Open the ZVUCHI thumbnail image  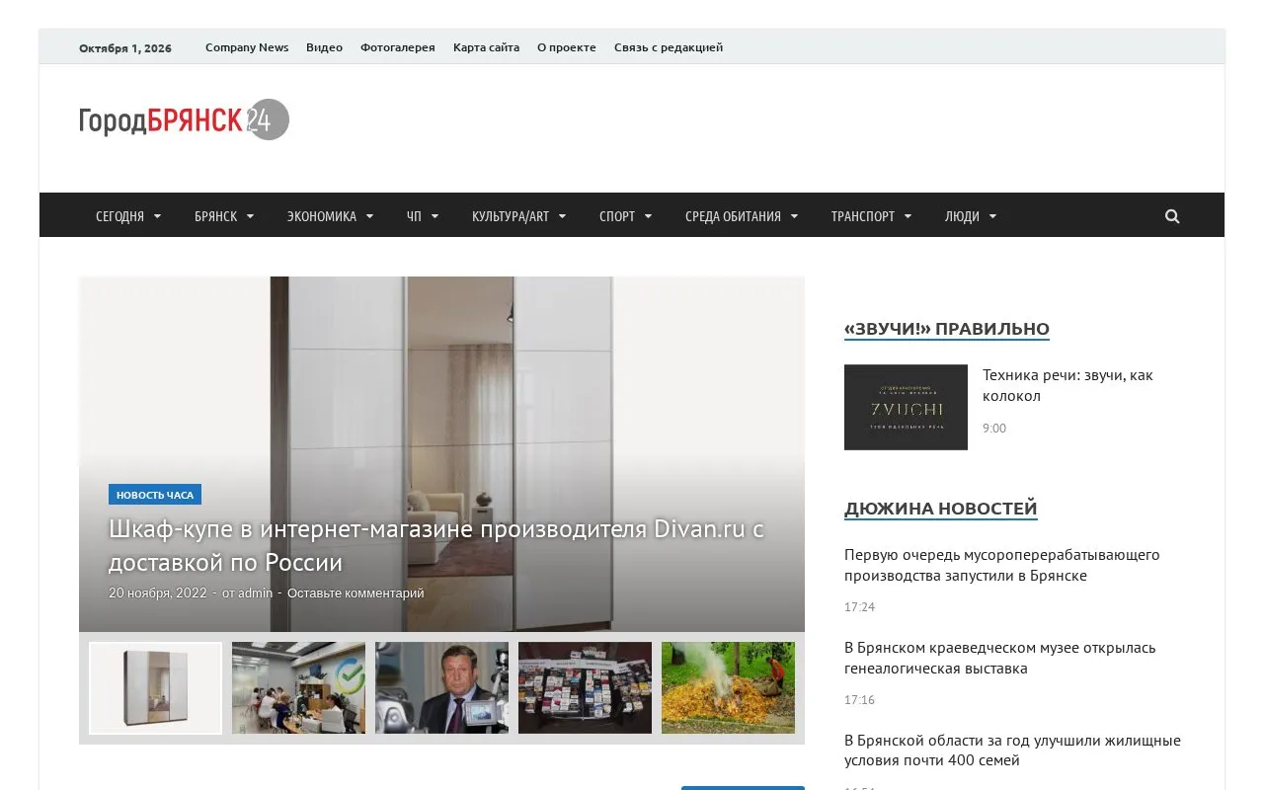click(x=906, y=408)
